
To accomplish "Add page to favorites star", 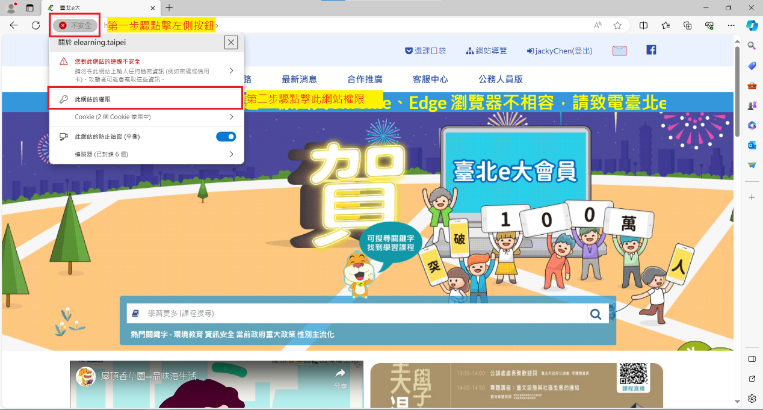I will point(617,25).
